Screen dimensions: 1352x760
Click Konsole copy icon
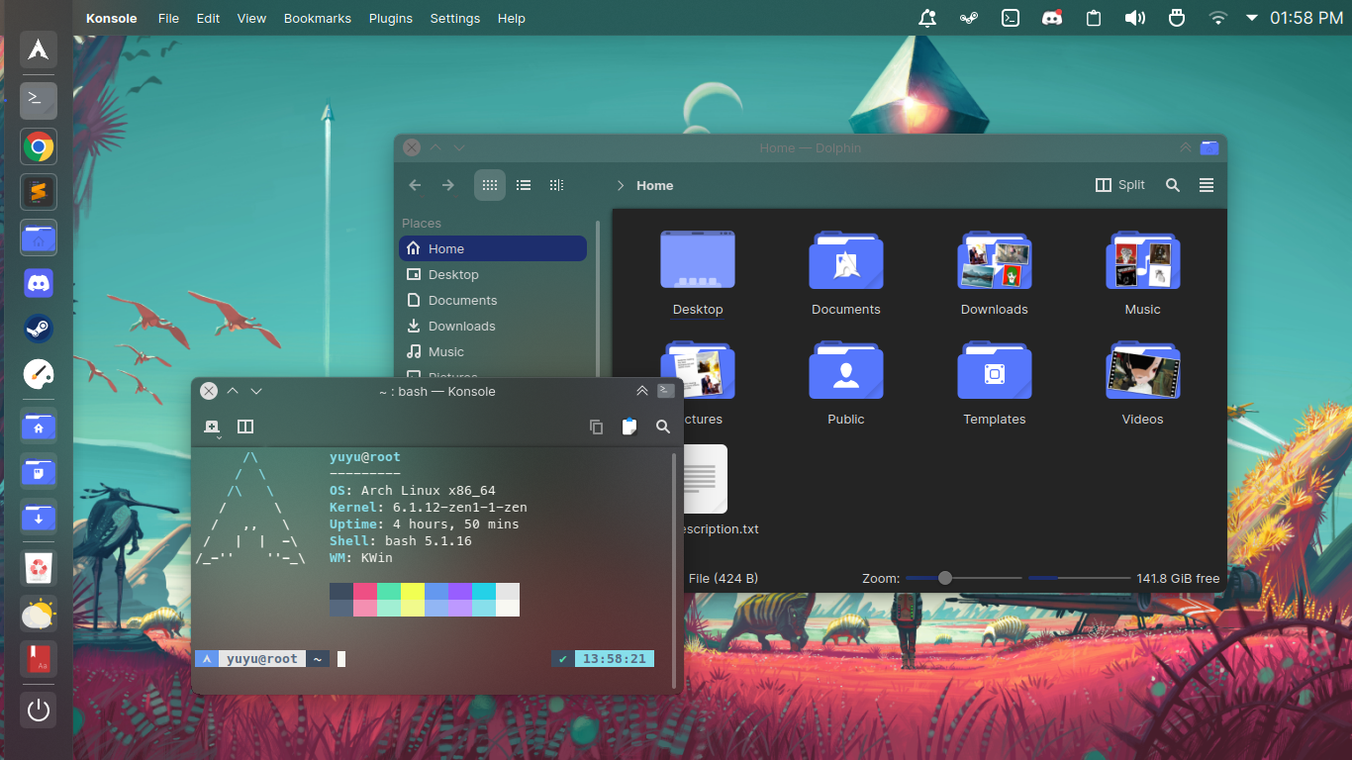(596, 427)
